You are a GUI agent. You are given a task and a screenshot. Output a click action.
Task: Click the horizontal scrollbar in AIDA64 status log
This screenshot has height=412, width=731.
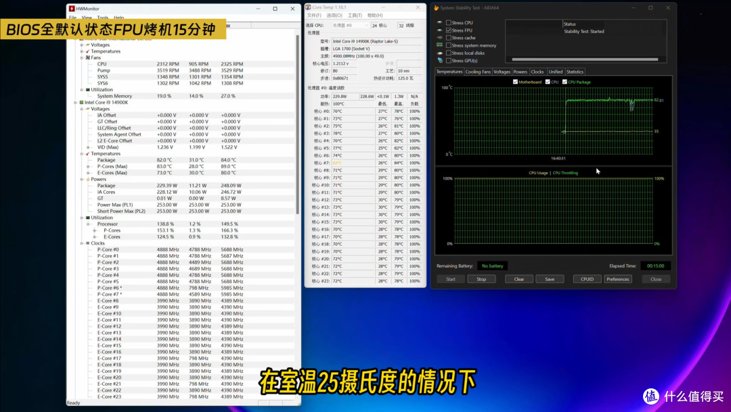[x=585, y=59]
